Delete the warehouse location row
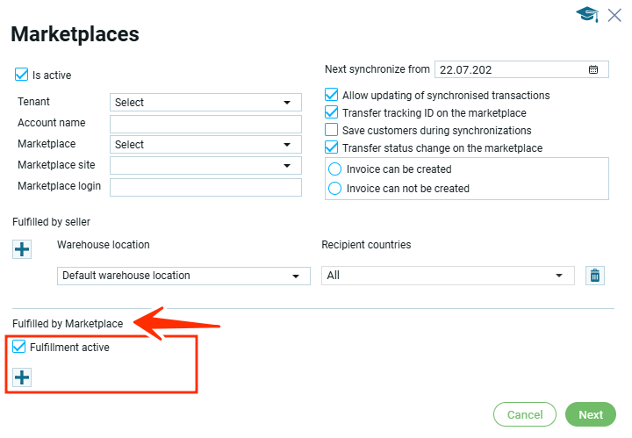Screen dimensions: 632x438 (x=594, y=276)
